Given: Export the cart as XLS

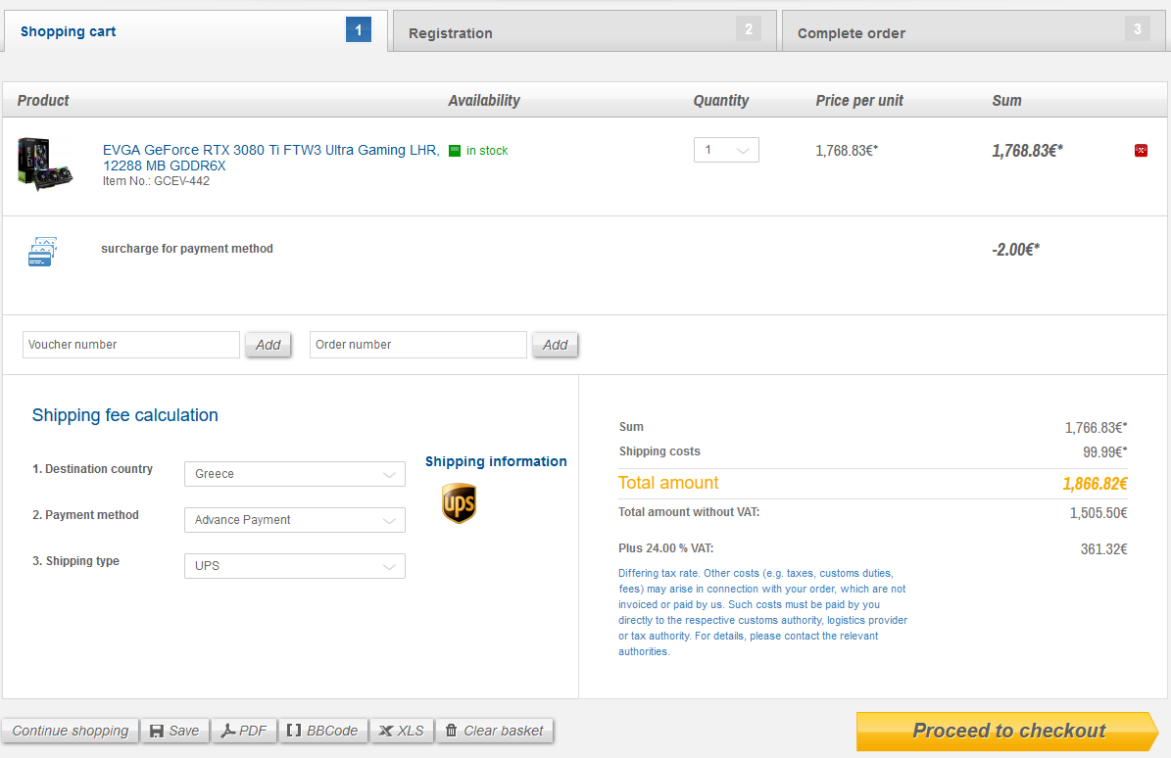Looking at the screenshot, I should point(401,731).
